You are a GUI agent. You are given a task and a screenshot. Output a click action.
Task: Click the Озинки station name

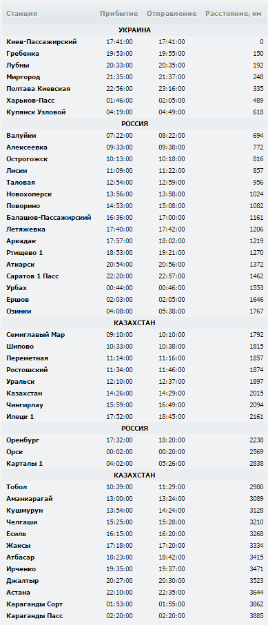(19, 311)
